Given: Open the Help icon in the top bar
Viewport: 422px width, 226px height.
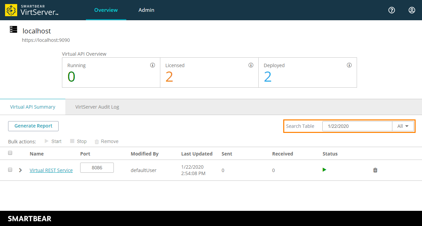Looking at the screenshot, I should (391, 10).
